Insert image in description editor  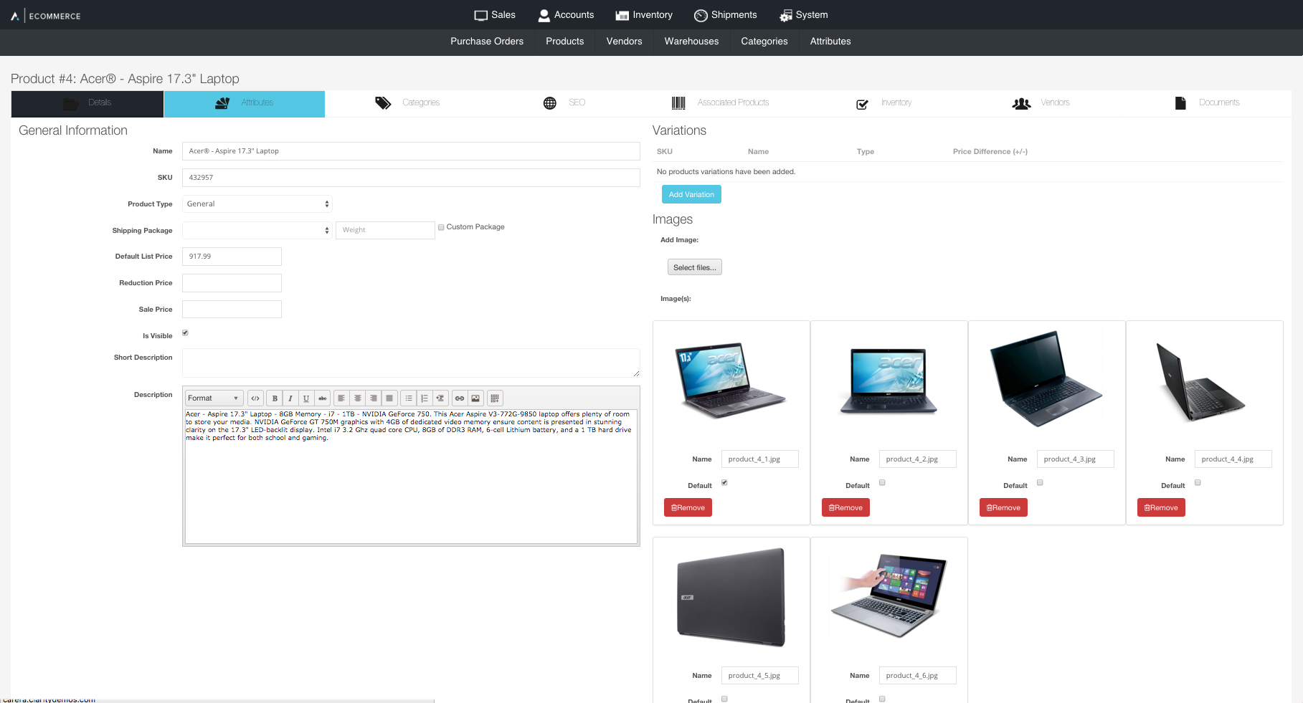(x=475, y=398)
